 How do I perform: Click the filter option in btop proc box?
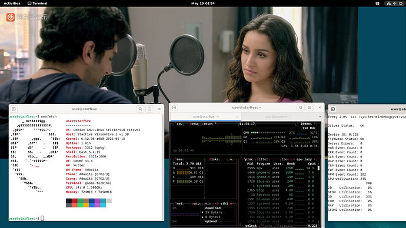[262, 159]
